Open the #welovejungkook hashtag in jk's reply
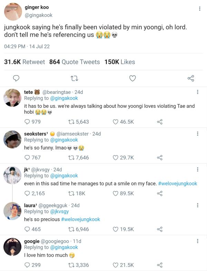 [177, 184]
